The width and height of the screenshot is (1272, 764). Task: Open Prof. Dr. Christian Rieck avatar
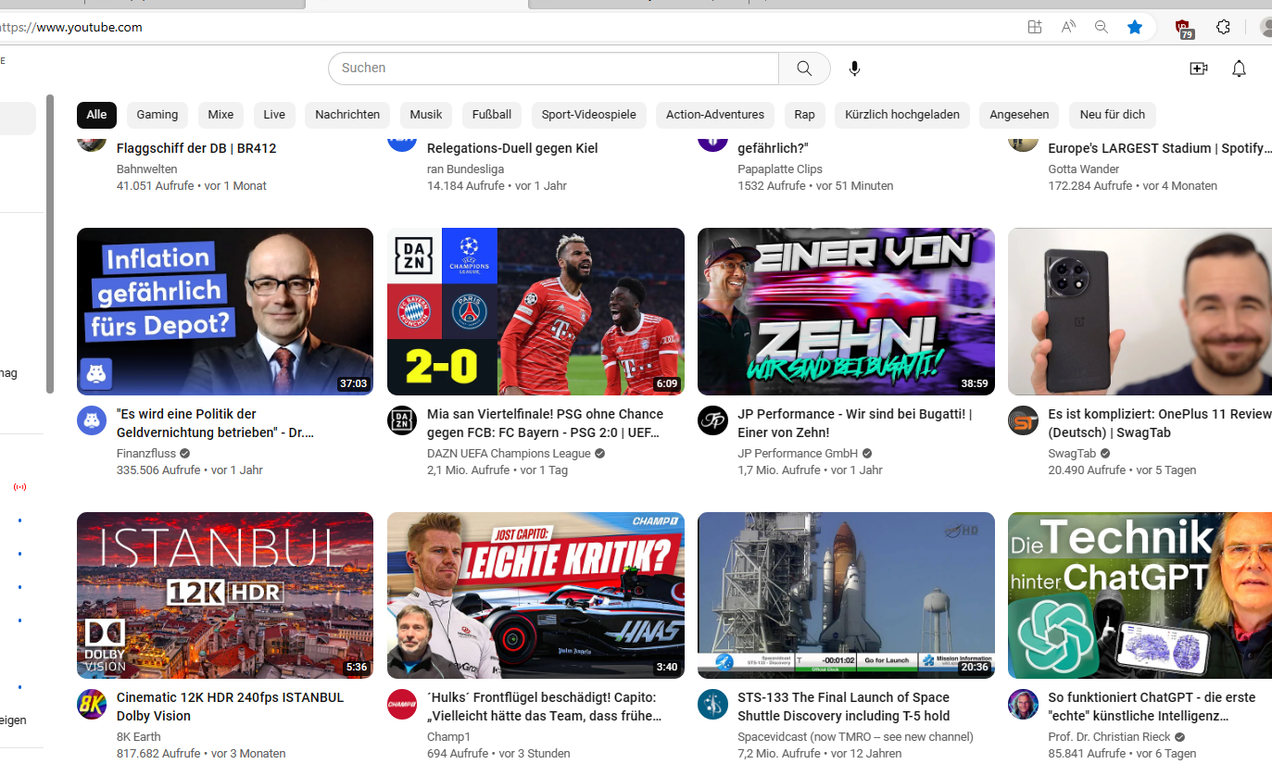click(1023, 704)
